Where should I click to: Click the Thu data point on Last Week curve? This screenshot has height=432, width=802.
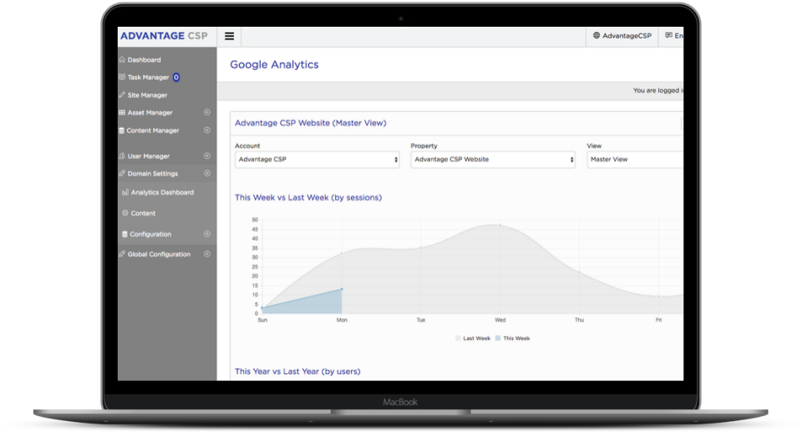(579, 272)
